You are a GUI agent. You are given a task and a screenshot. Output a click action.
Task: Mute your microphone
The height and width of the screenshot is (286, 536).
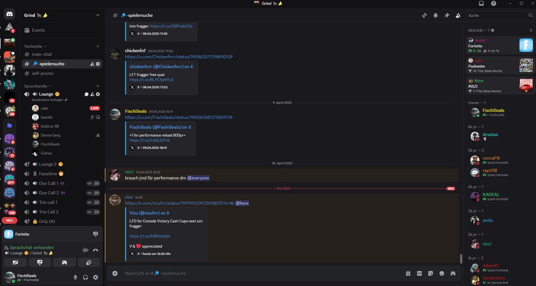tap(75, 277)
